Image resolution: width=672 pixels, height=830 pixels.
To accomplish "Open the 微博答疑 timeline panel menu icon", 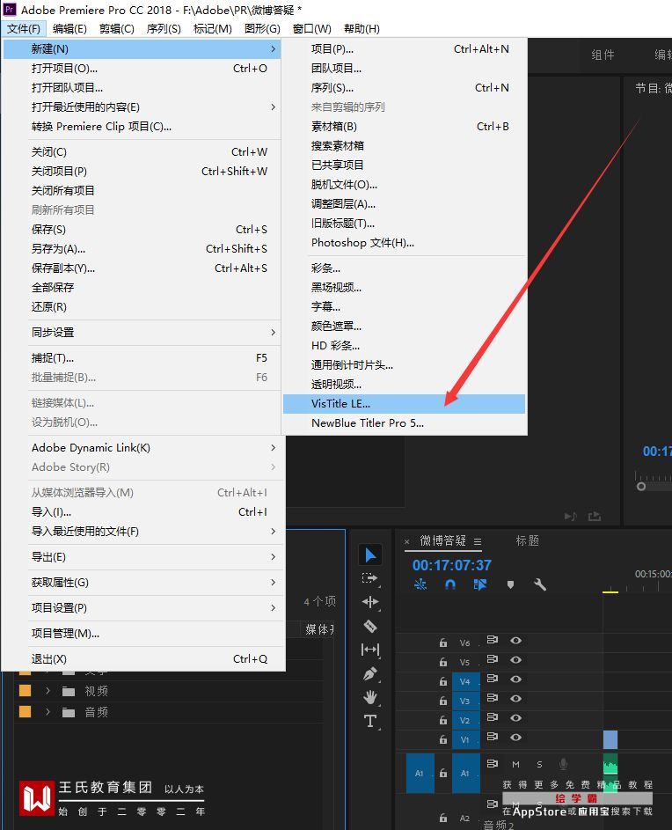I will [478, 541].
